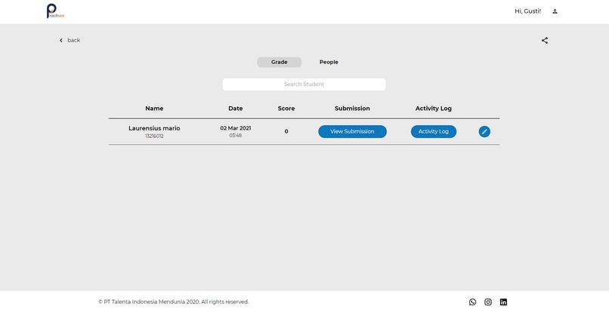Select the Activity Log column header

click(434, 109)
